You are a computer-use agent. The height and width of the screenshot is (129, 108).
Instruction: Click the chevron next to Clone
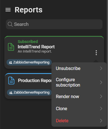click(x=101, y=108)
